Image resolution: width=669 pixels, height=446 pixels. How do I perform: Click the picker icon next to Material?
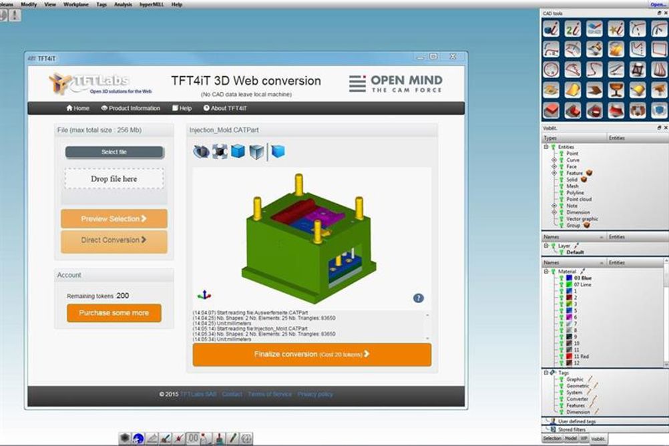(582, 271)
